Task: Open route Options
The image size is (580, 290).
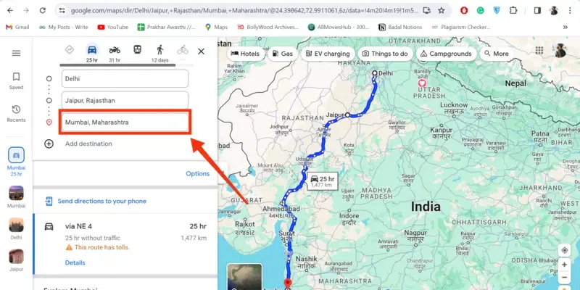Action: (197, 173)
